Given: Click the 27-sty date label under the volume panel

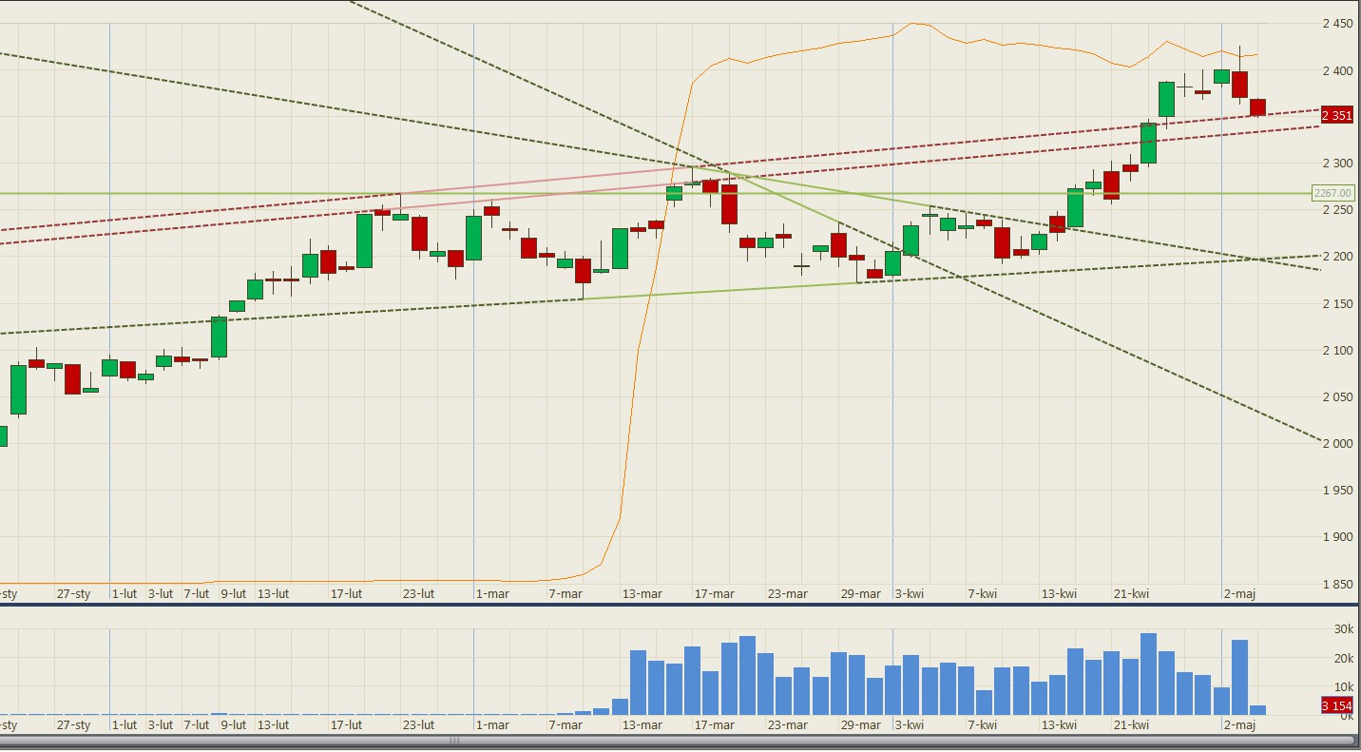Looking at the screenshot, I should (73, 725).
